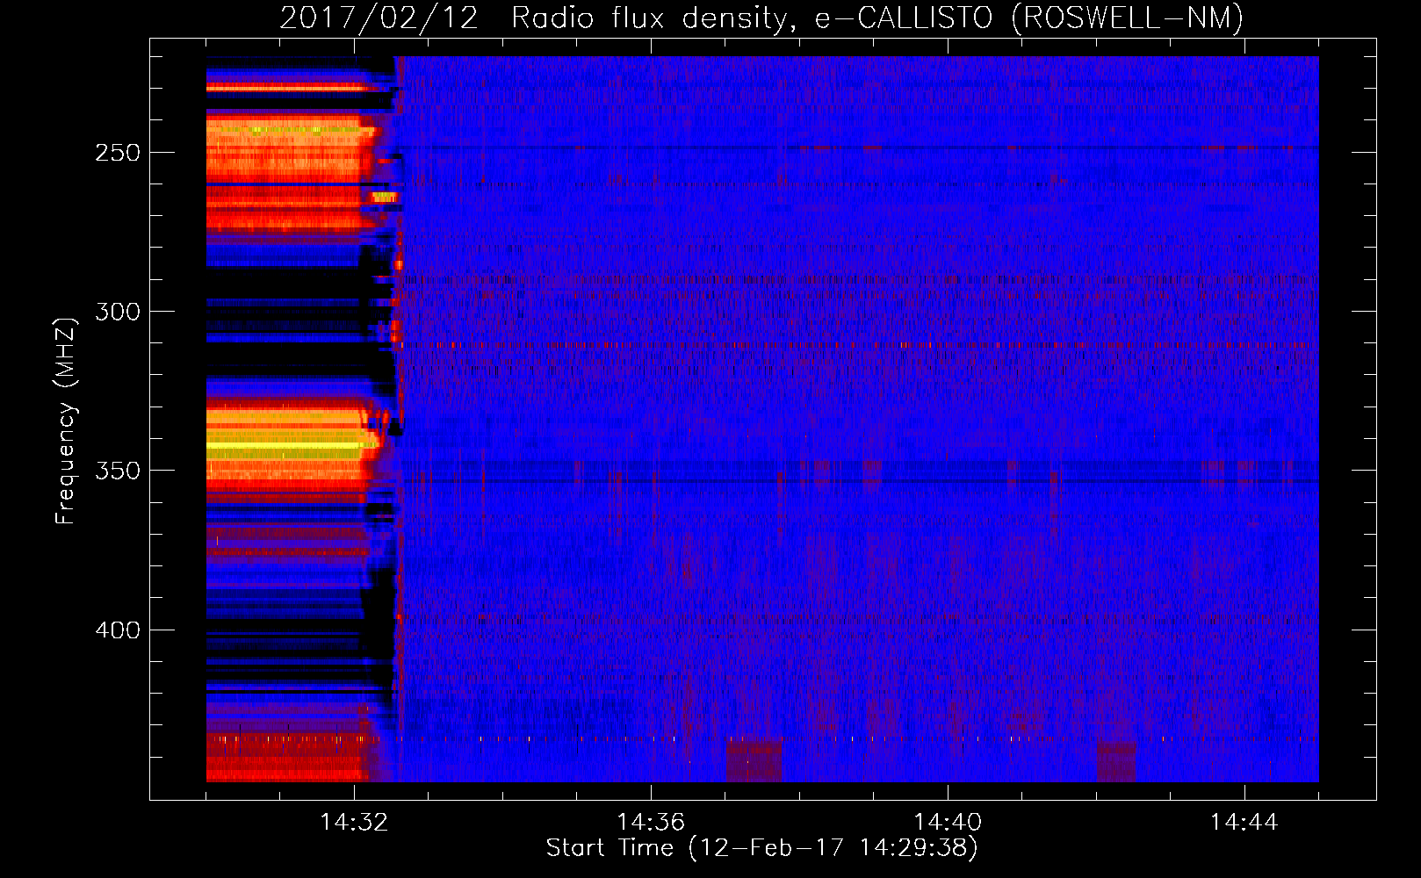The width and height of the screenshot is (1421, 878).
Task: Click the 'Frequency (MHZ)' axis title
Action: click(x=66, y=421)
